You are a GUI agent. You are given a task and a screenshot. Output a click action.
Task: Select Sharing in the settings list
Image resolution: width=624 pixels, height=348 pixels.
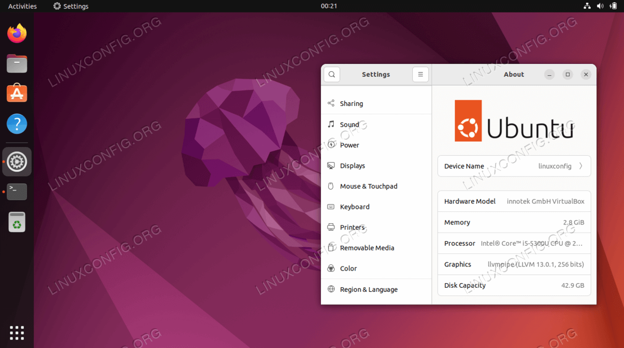tap(376, 103)
